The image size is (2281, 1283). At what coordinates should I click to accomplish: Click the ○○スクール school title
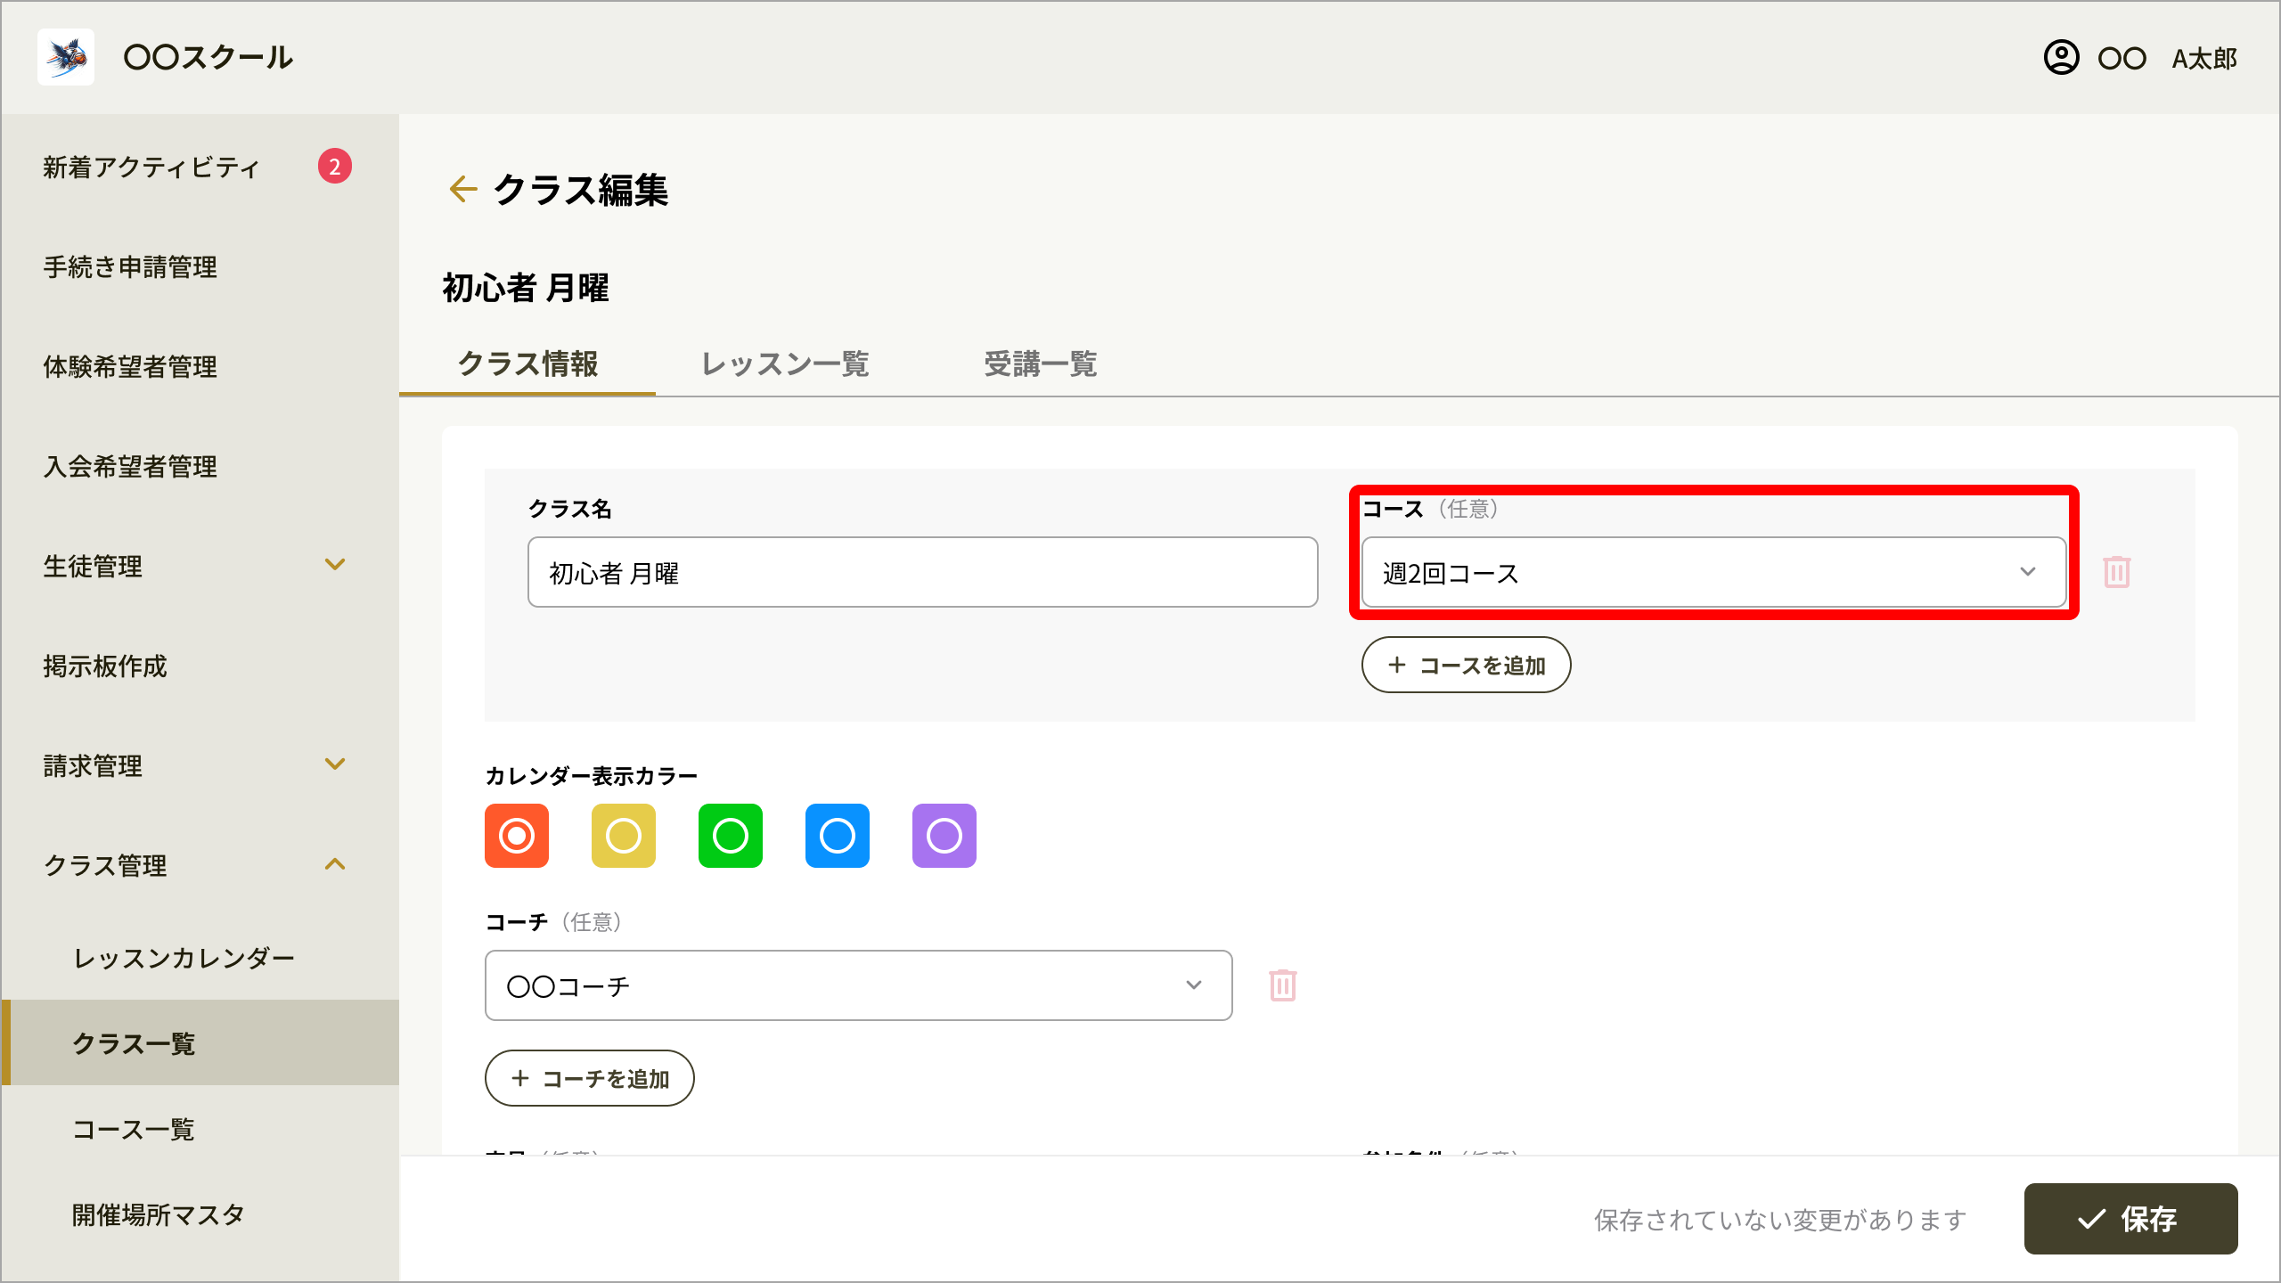[208, 57]
